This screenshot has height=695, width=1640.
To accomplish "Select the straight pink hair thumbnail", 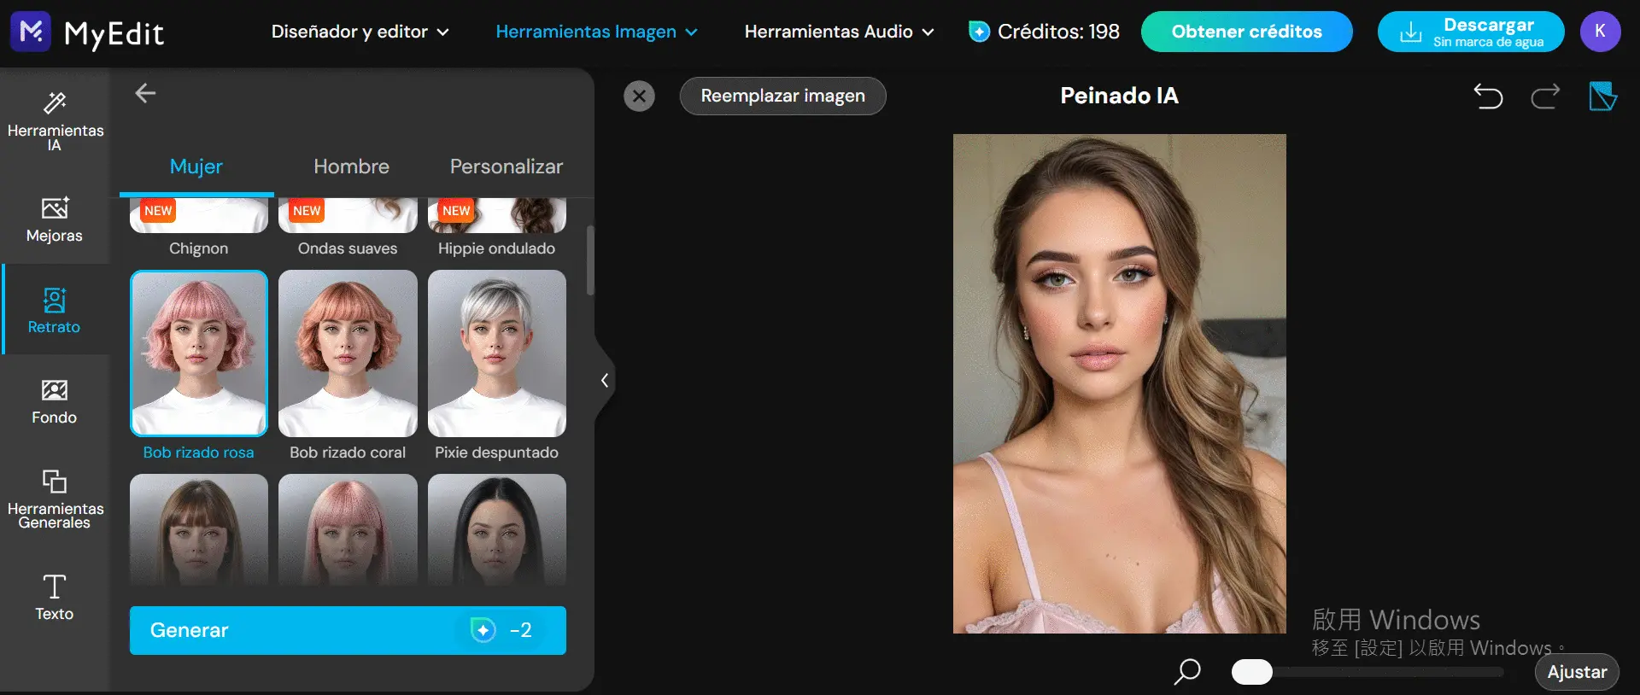I will tap(348, 530).
